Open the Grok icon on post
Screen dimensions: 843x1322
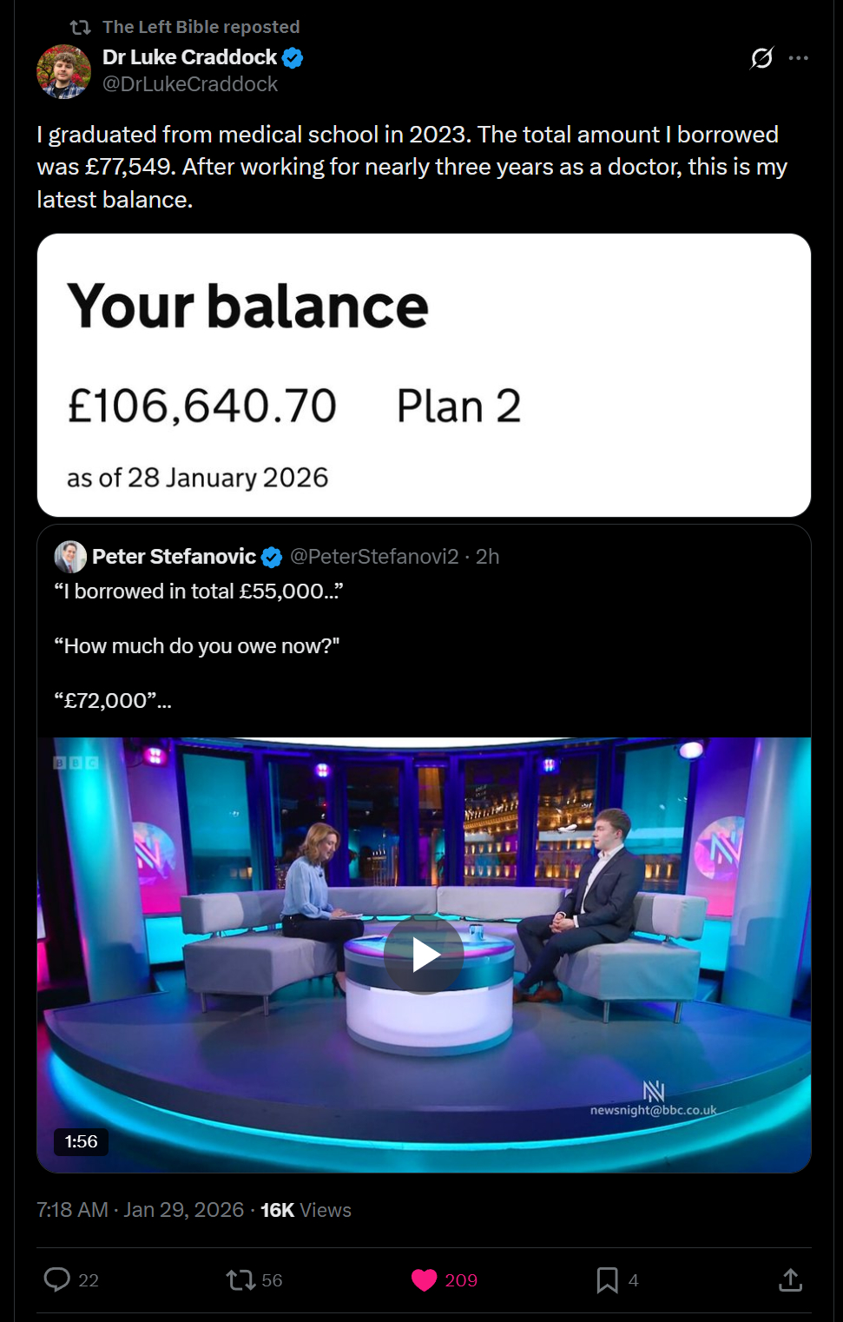tap(761, 58)
